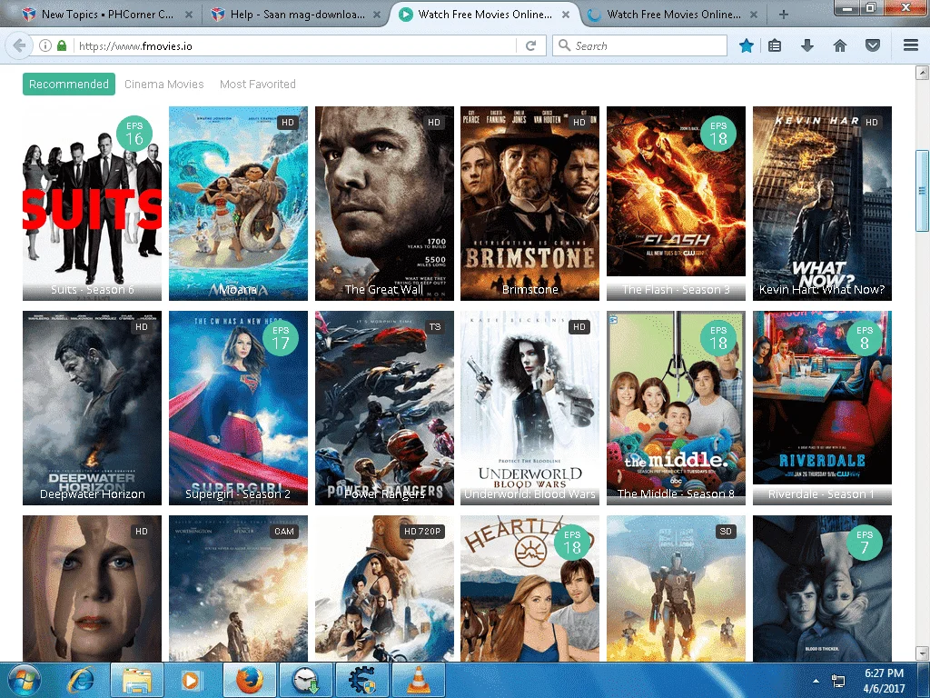
Task: Open Supergirl Season 2 poster
Action: (x=238, y=408)
